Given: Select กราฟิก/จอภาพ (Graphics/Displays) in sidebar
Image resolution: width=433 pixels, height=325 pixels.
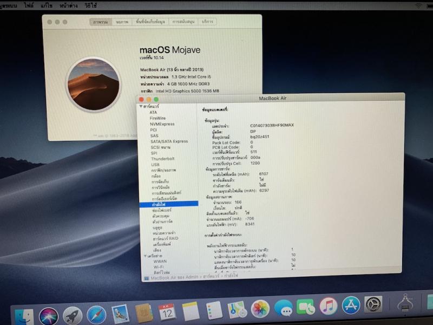Looking at the screenshot, I should [x=164, y=171].
